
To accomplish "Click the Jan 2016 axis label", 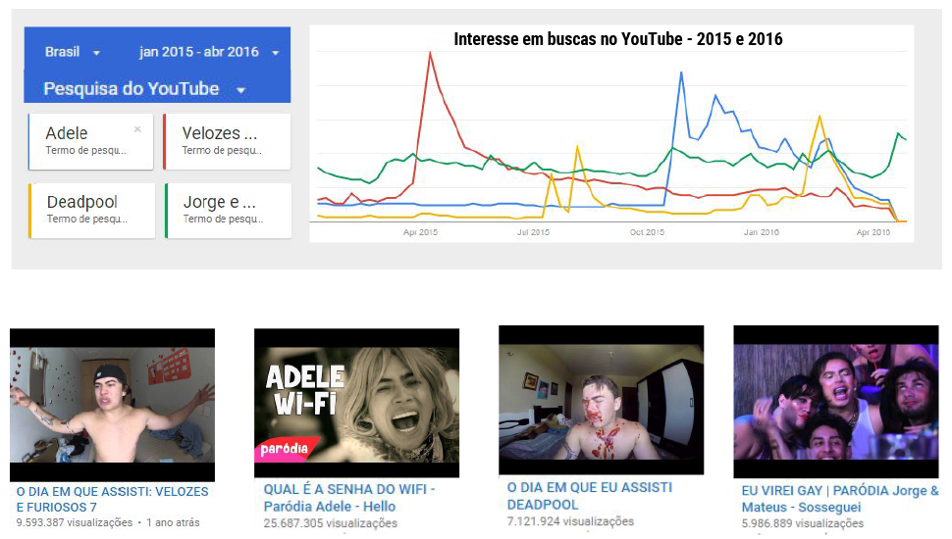I will 762,232.
